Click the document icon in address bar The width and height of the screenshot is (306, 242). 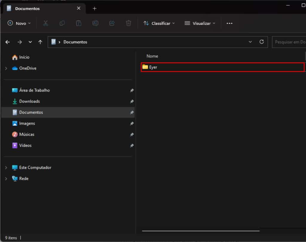pyautogui.click(x=53, y=42)
